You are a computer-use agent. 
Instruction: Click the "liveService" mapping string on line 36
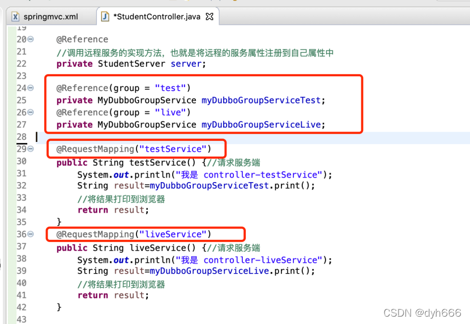coord(173,234)
